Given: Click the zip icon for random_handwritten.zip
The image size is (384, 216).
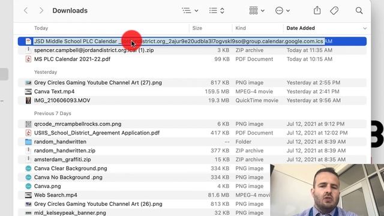Looking at the screenshot, I should click(x=28, y=151).
